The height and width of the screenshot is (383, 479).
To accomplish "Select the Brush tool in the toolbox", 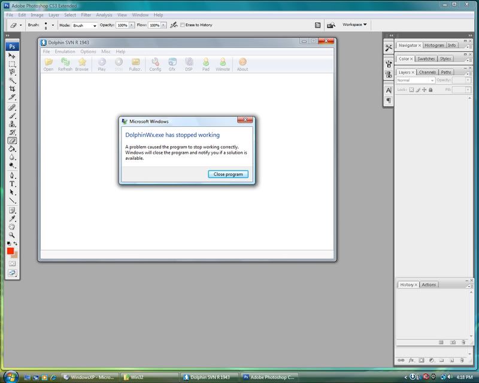I will pyautogui.click(x=12, y=115).
